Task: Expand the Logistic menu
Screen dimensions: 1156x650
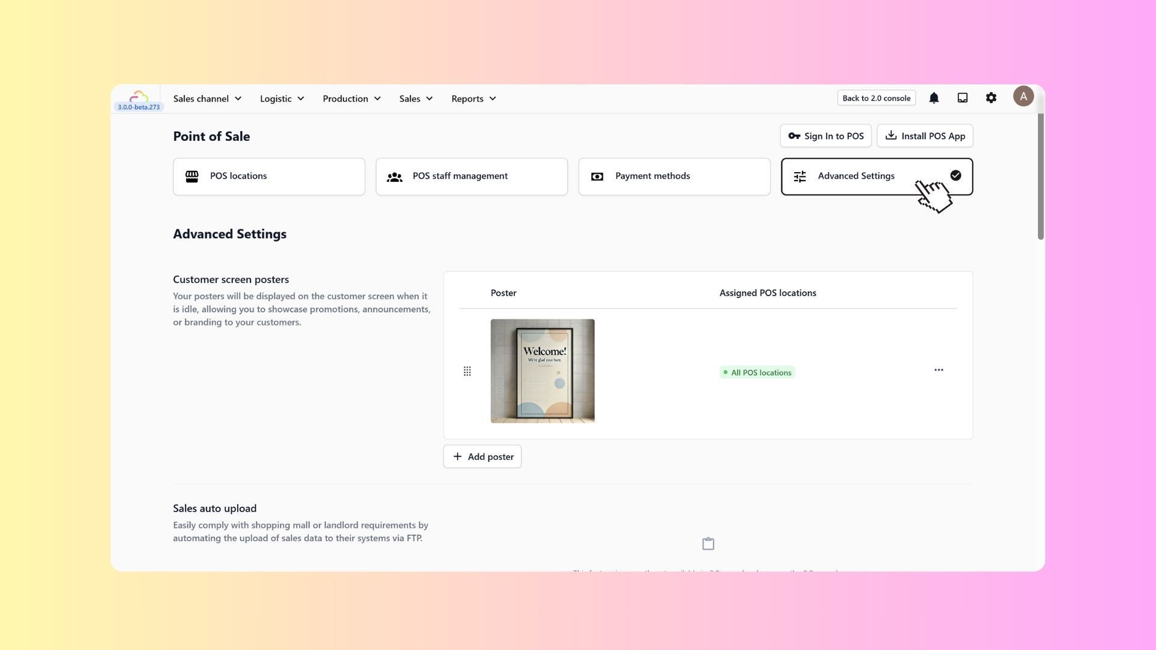Action: [x=282, y=99]
